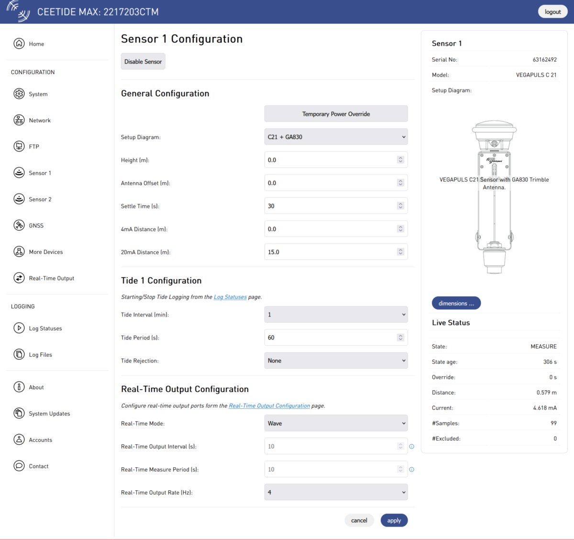Follow the Real-Time Output Configuration link
Screen dimensions: 574x540
(269, 406)
